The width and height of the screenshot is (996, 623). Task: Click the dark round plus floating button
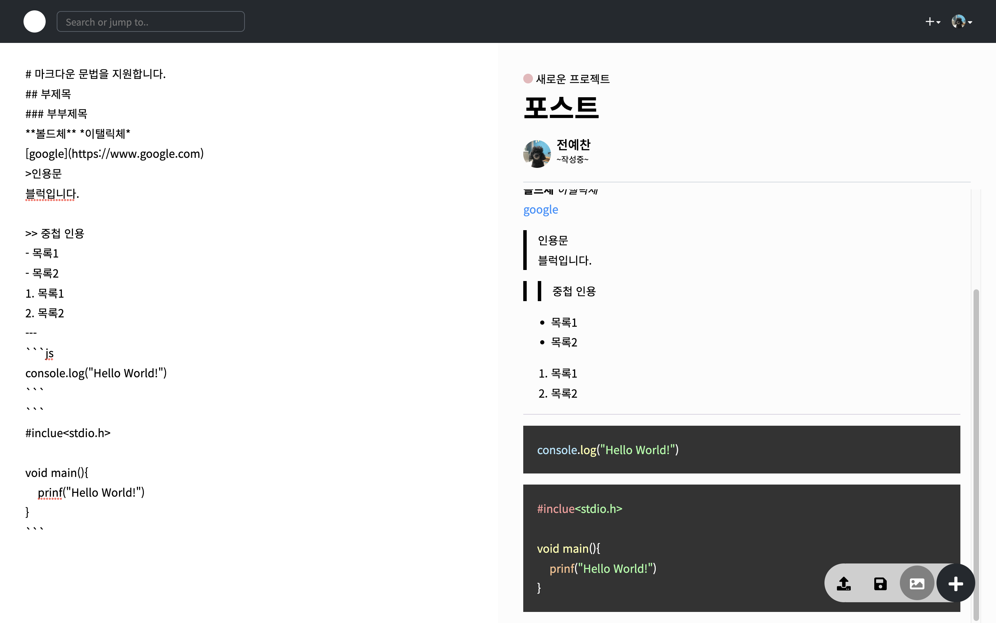pyautogui.click(x=955, y=584)
